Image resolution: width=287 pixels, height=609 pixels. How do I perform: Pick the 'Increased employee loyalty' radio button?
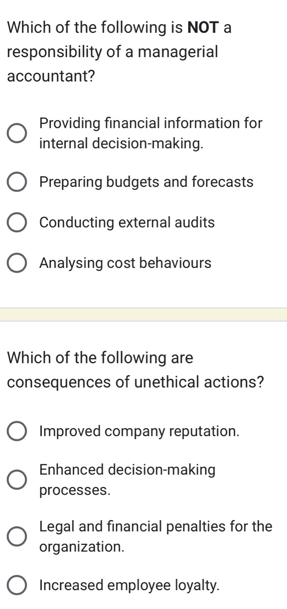[x=17, y=586]
